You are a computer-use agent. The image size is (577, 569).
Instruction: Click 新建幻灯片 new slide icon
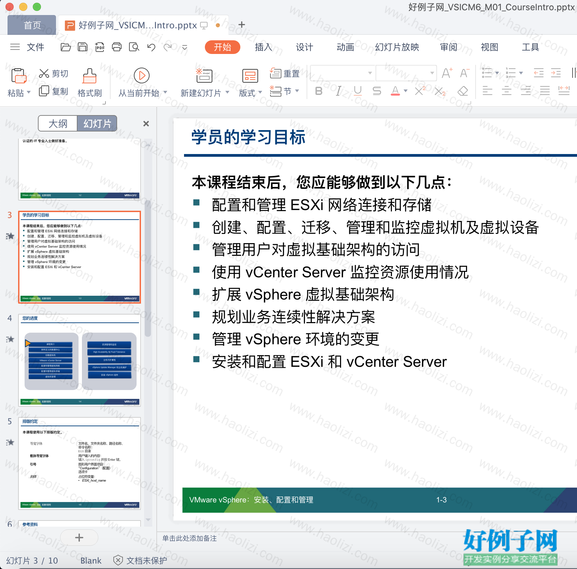pos(204,75)
